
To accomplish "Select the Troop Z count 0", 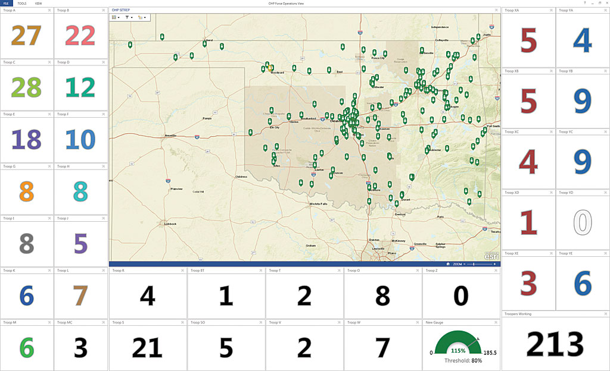I will coord(461,295).
